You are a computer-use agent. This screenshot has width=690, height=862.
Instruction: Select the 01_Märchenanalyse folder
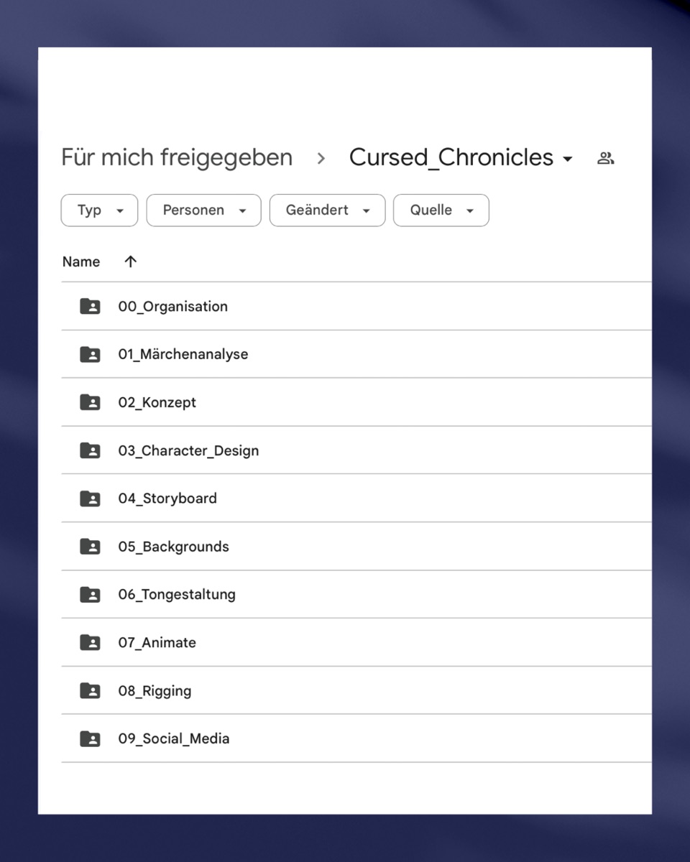[356, 354]
